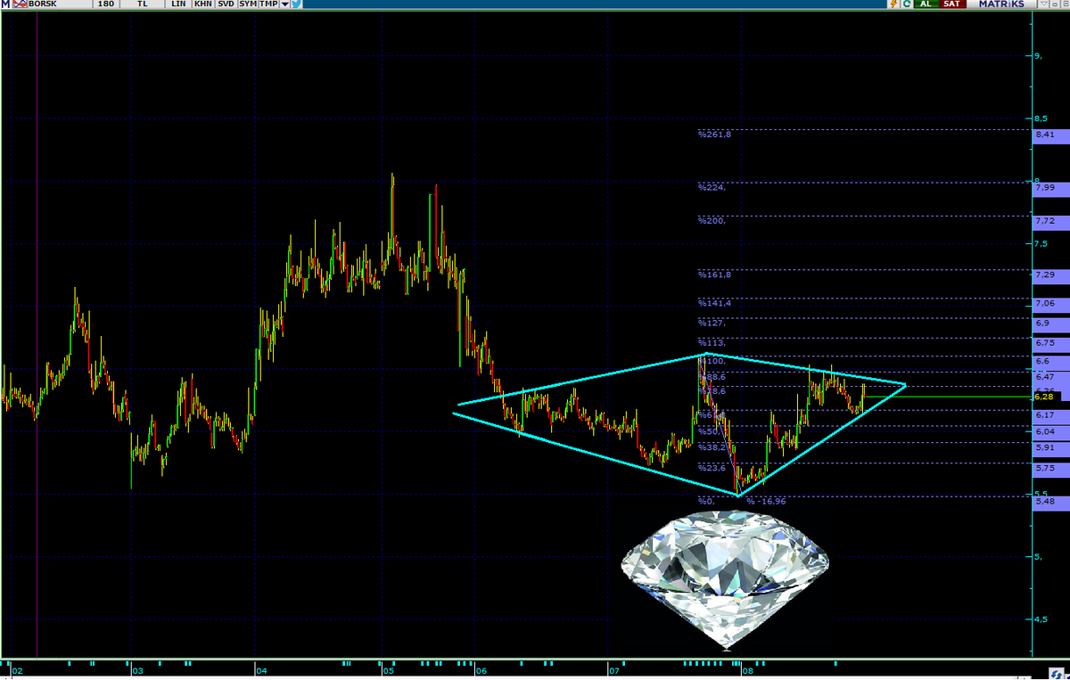Viewport: 1070px width, 680px height.
Task: Change the 180 period setting
Action: click(x=106, y=4)
